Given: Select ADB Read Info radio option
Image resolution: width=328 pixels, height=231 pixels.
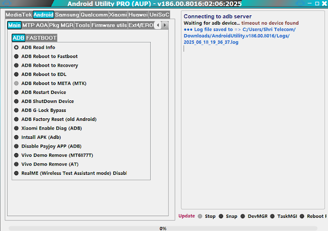Looking at the screenshot, I should [35, 48].
